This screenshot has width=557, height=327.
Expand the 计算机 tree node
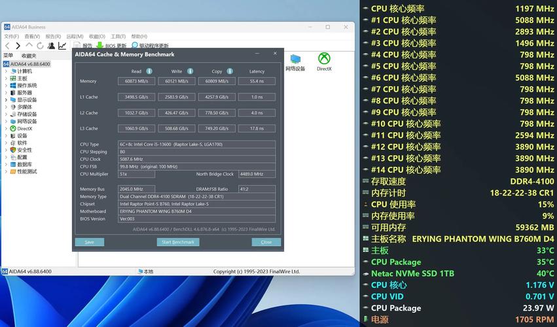click(7, 71)
